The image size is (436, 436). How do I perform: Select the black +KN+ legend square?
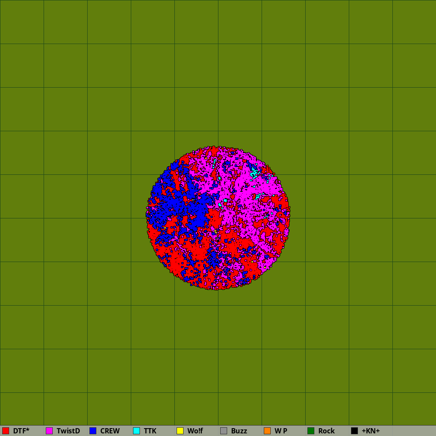[x=354, y=431]
